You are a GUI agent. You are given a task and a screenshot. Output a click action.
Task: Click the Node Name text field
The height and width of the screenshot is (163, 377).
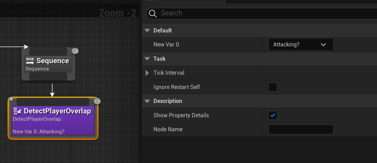coord(301,129)
